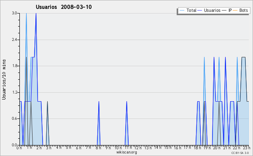Click the dark blue Usuarios legend line
This screenshot has width=253, height=156.
click(200, 11)
